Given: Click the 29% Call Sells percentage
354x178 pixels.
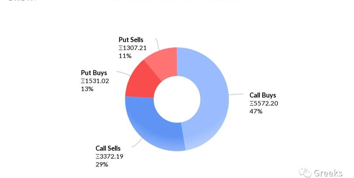Looking at the screenshot, I should [x=102, y=164].
